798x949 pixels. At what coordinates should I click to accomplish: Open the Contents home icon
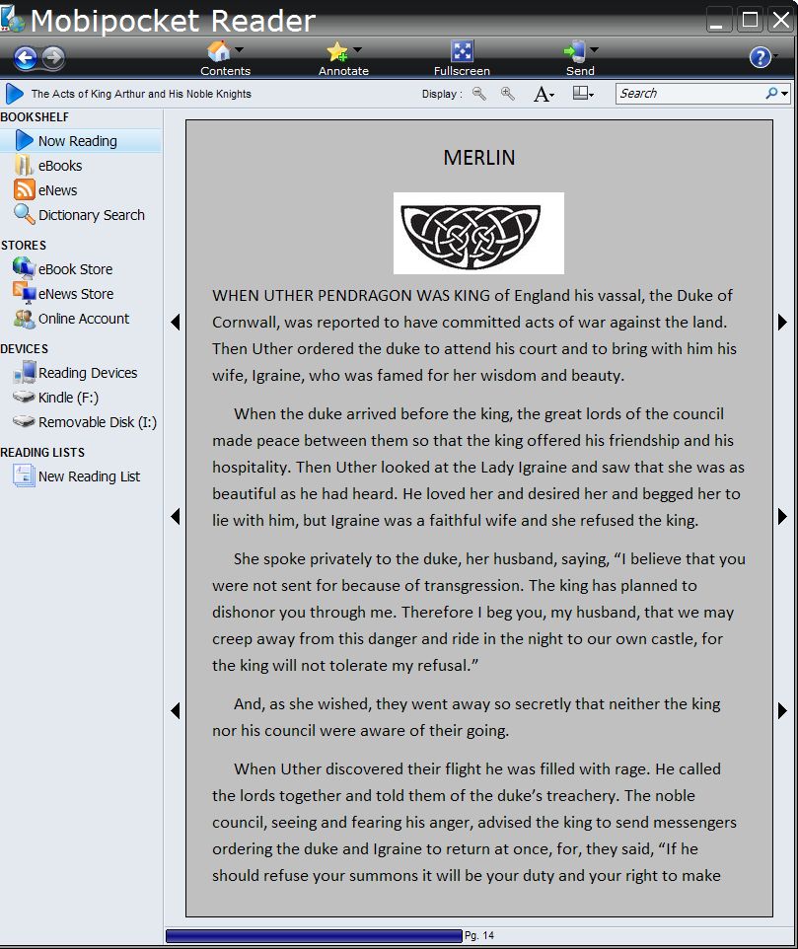pos(218,51)
